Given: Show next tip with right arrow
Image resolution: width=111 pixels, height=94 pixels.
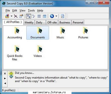Looking at the screenshot, I should tap(5, 78).
